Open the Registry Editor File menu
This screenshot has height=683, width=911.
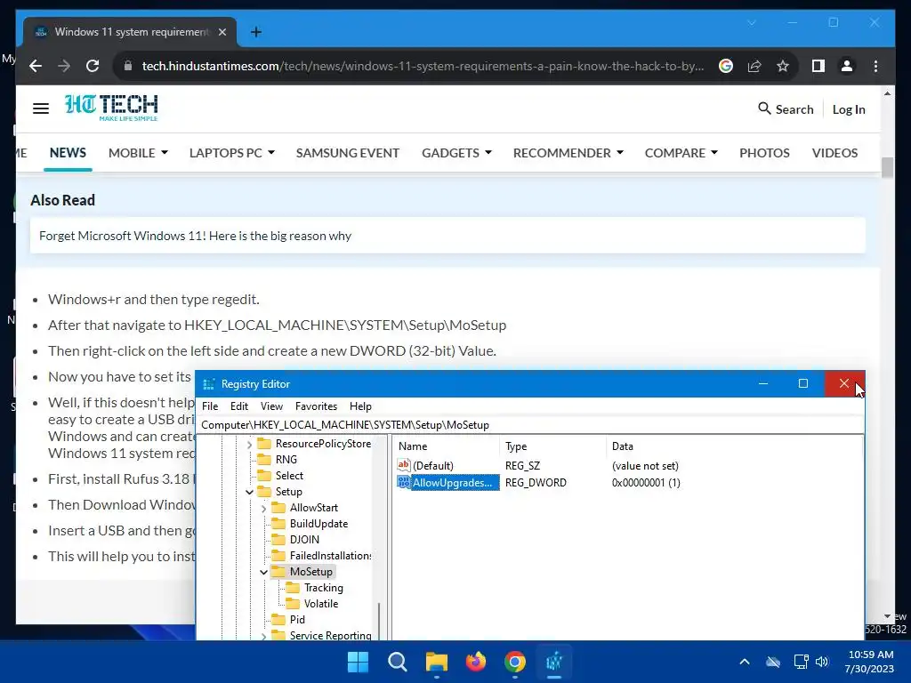point(210,406)
